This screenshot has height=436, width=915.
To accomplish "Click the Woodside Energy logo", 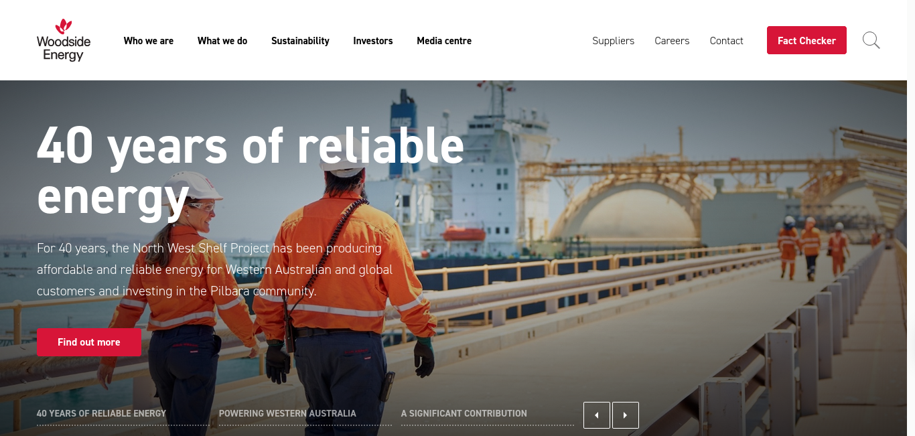I will click(x=64, y=40).
